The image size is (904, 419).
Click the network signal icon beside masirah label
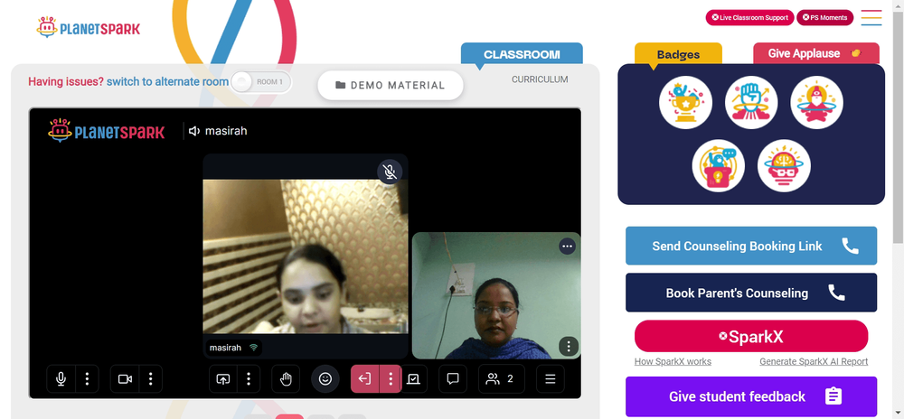[253, 348]
